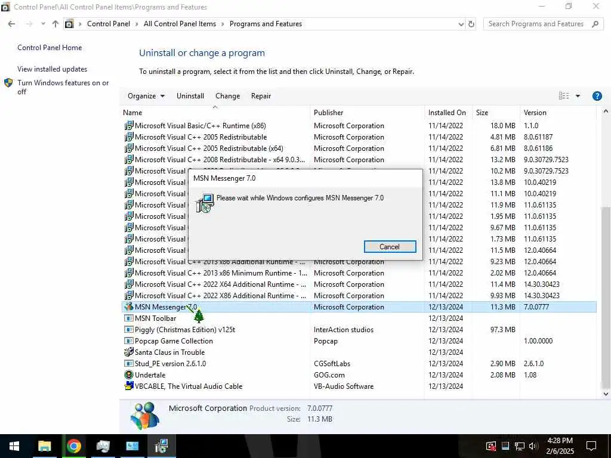Open Turn Windows features on or off

pyautogui.click(x=63, y=87)
